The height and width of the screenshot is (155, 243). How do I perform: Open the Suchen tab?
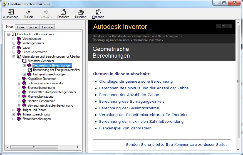click(33, 27)
